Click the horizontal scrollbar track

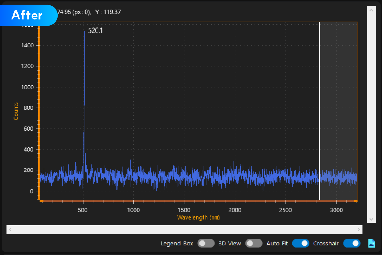pyautogui.click(x=184, y=230)
